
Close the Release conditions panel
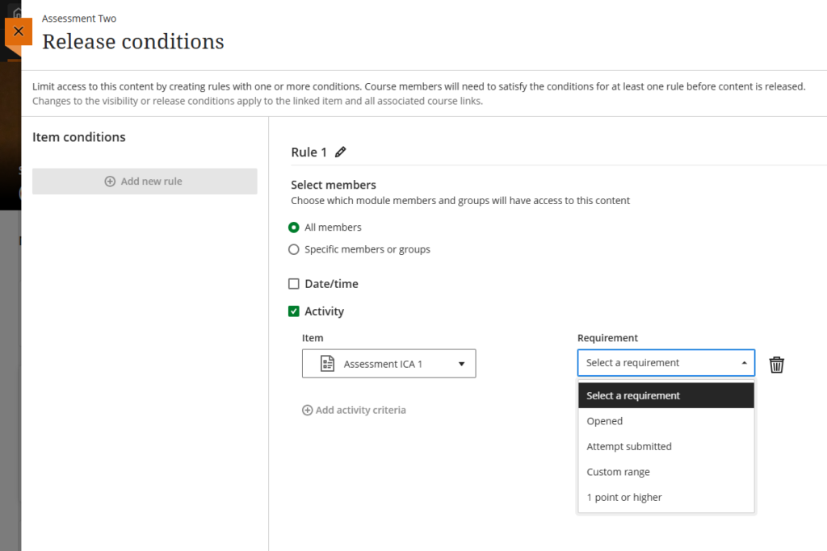[x=19, y=31]
